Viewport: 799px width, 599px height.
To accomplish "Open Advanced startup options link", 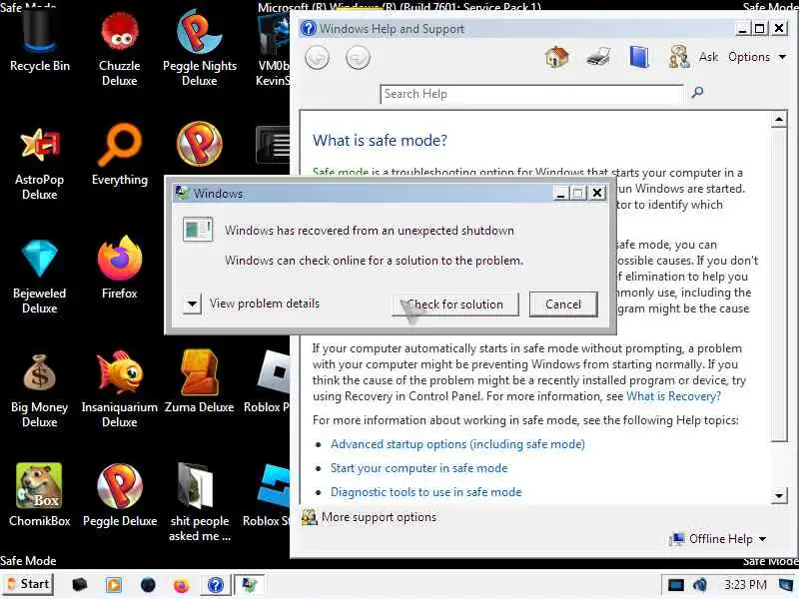I will click(x=457, y=444).
